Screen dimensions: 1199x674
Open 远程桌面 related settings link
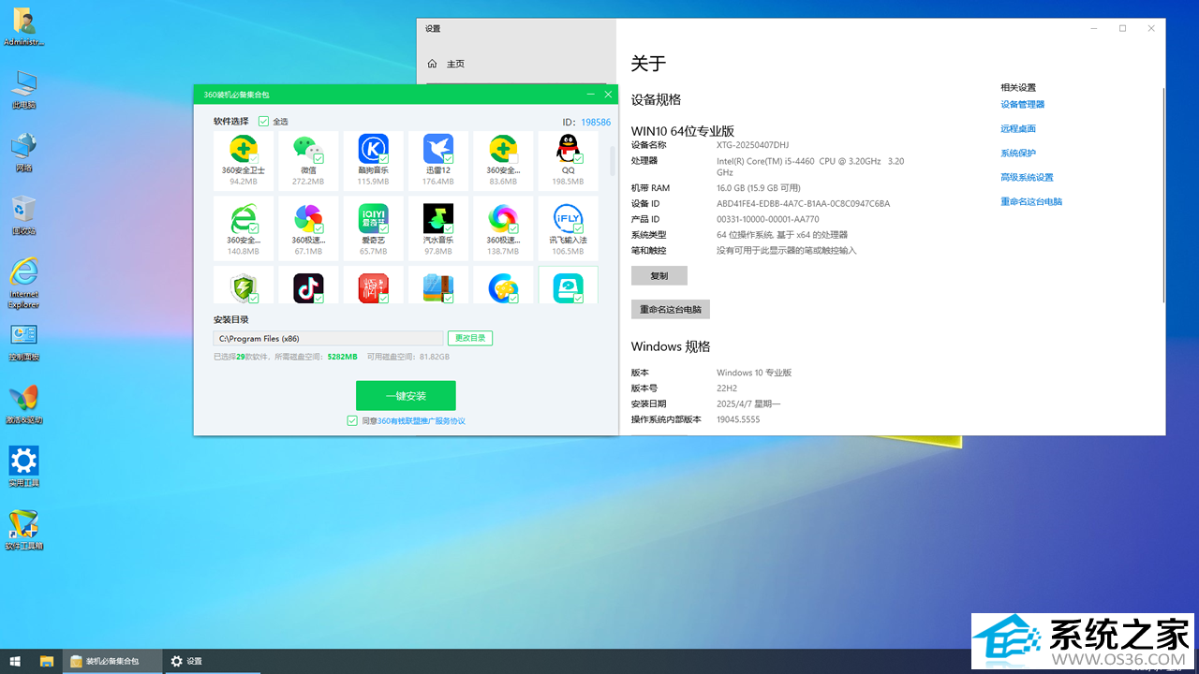pos(1018,129)
